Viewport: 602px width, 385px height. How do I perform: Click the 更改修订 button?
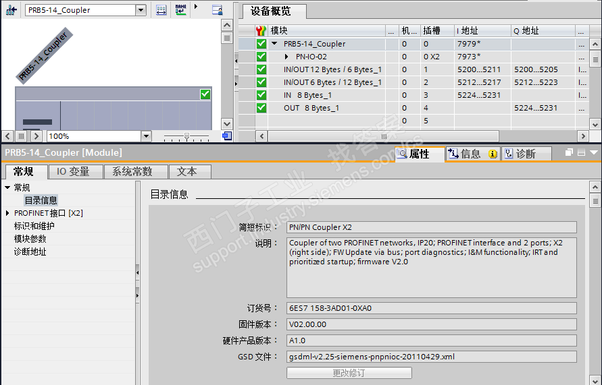[x=349, y=373]
